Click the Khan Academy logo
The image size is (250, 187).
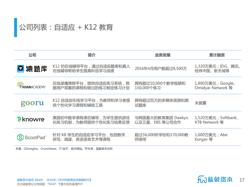[31, 85]
